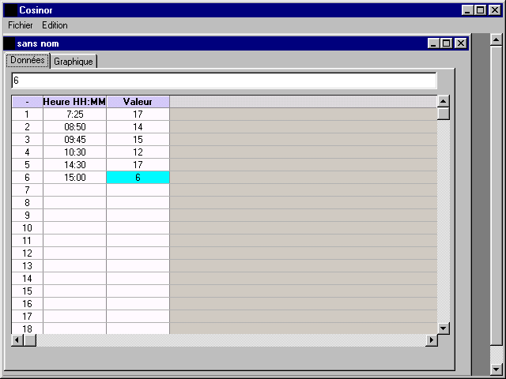Click the highlighted value cell 6
The height and width of the screenshot is (379, 506).
tap(138, 178)
